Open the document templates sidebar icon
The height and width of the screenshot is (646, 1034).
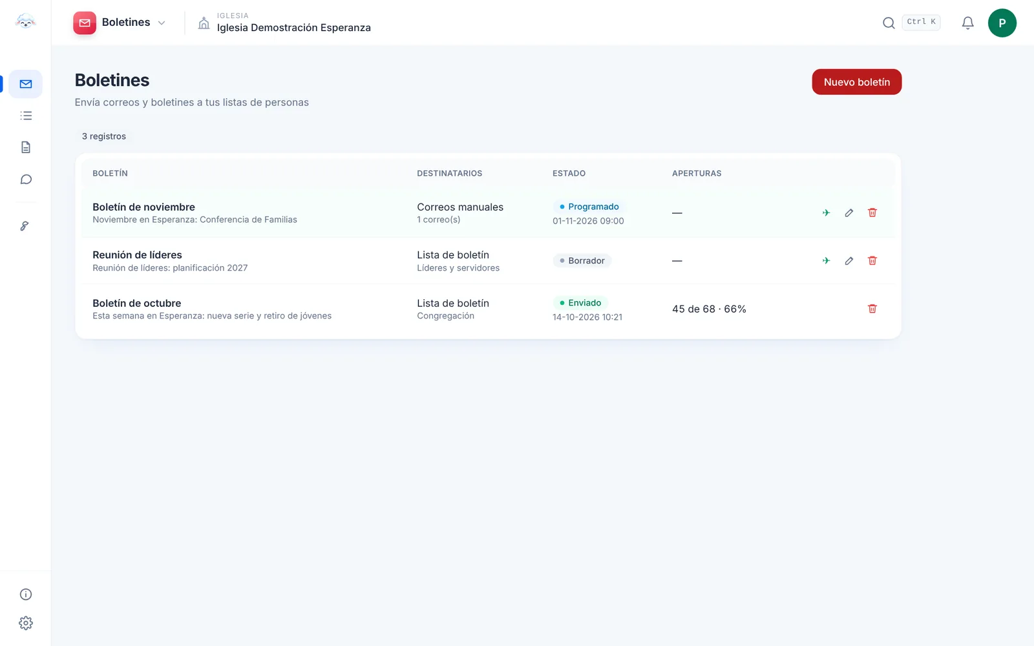tap(26, 147)
